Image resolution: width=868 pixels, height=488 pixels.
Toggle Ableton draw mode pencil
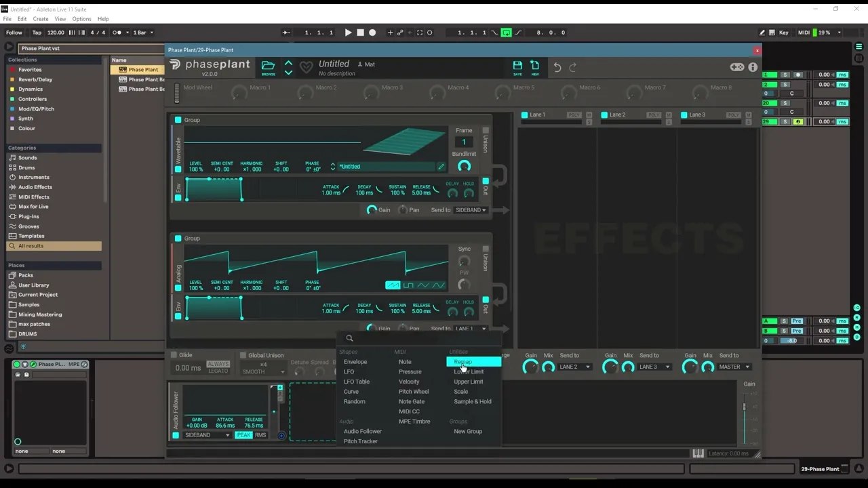(x=762, y=33)
